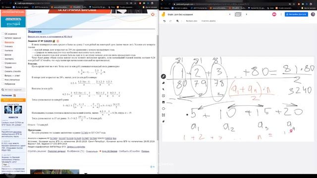317x178 pixels.
Task: Close the top banner ad on the left page
Action: click(x=153, y=14)
